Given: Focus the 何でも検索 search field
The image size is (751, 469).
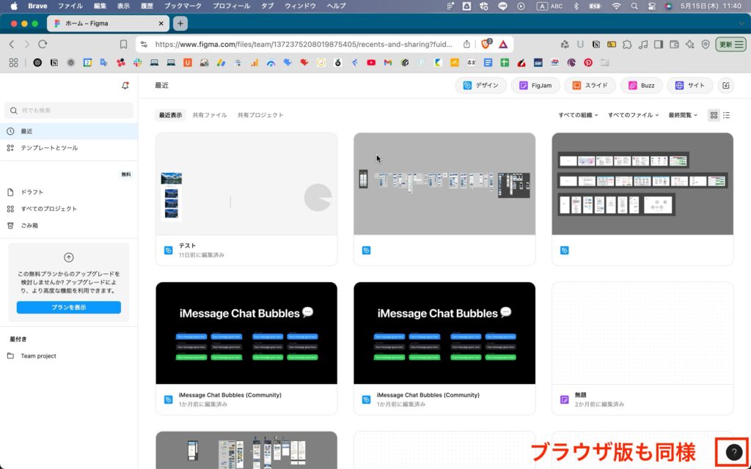Looking at the screenshot, I should (69, 111).
